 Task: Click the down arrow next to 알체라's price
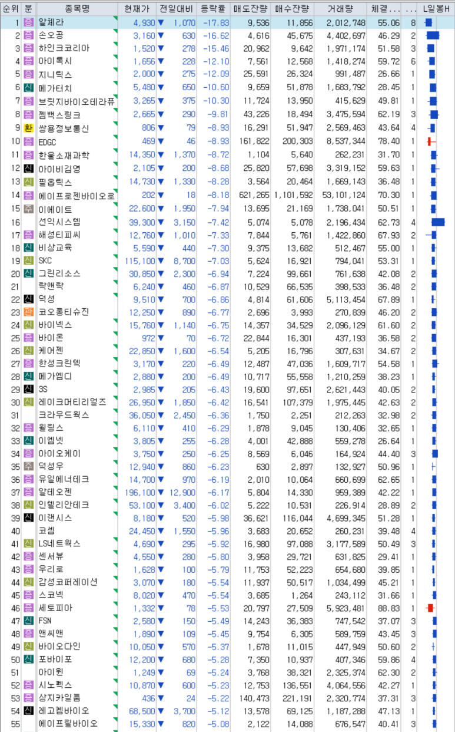[161, 23]
